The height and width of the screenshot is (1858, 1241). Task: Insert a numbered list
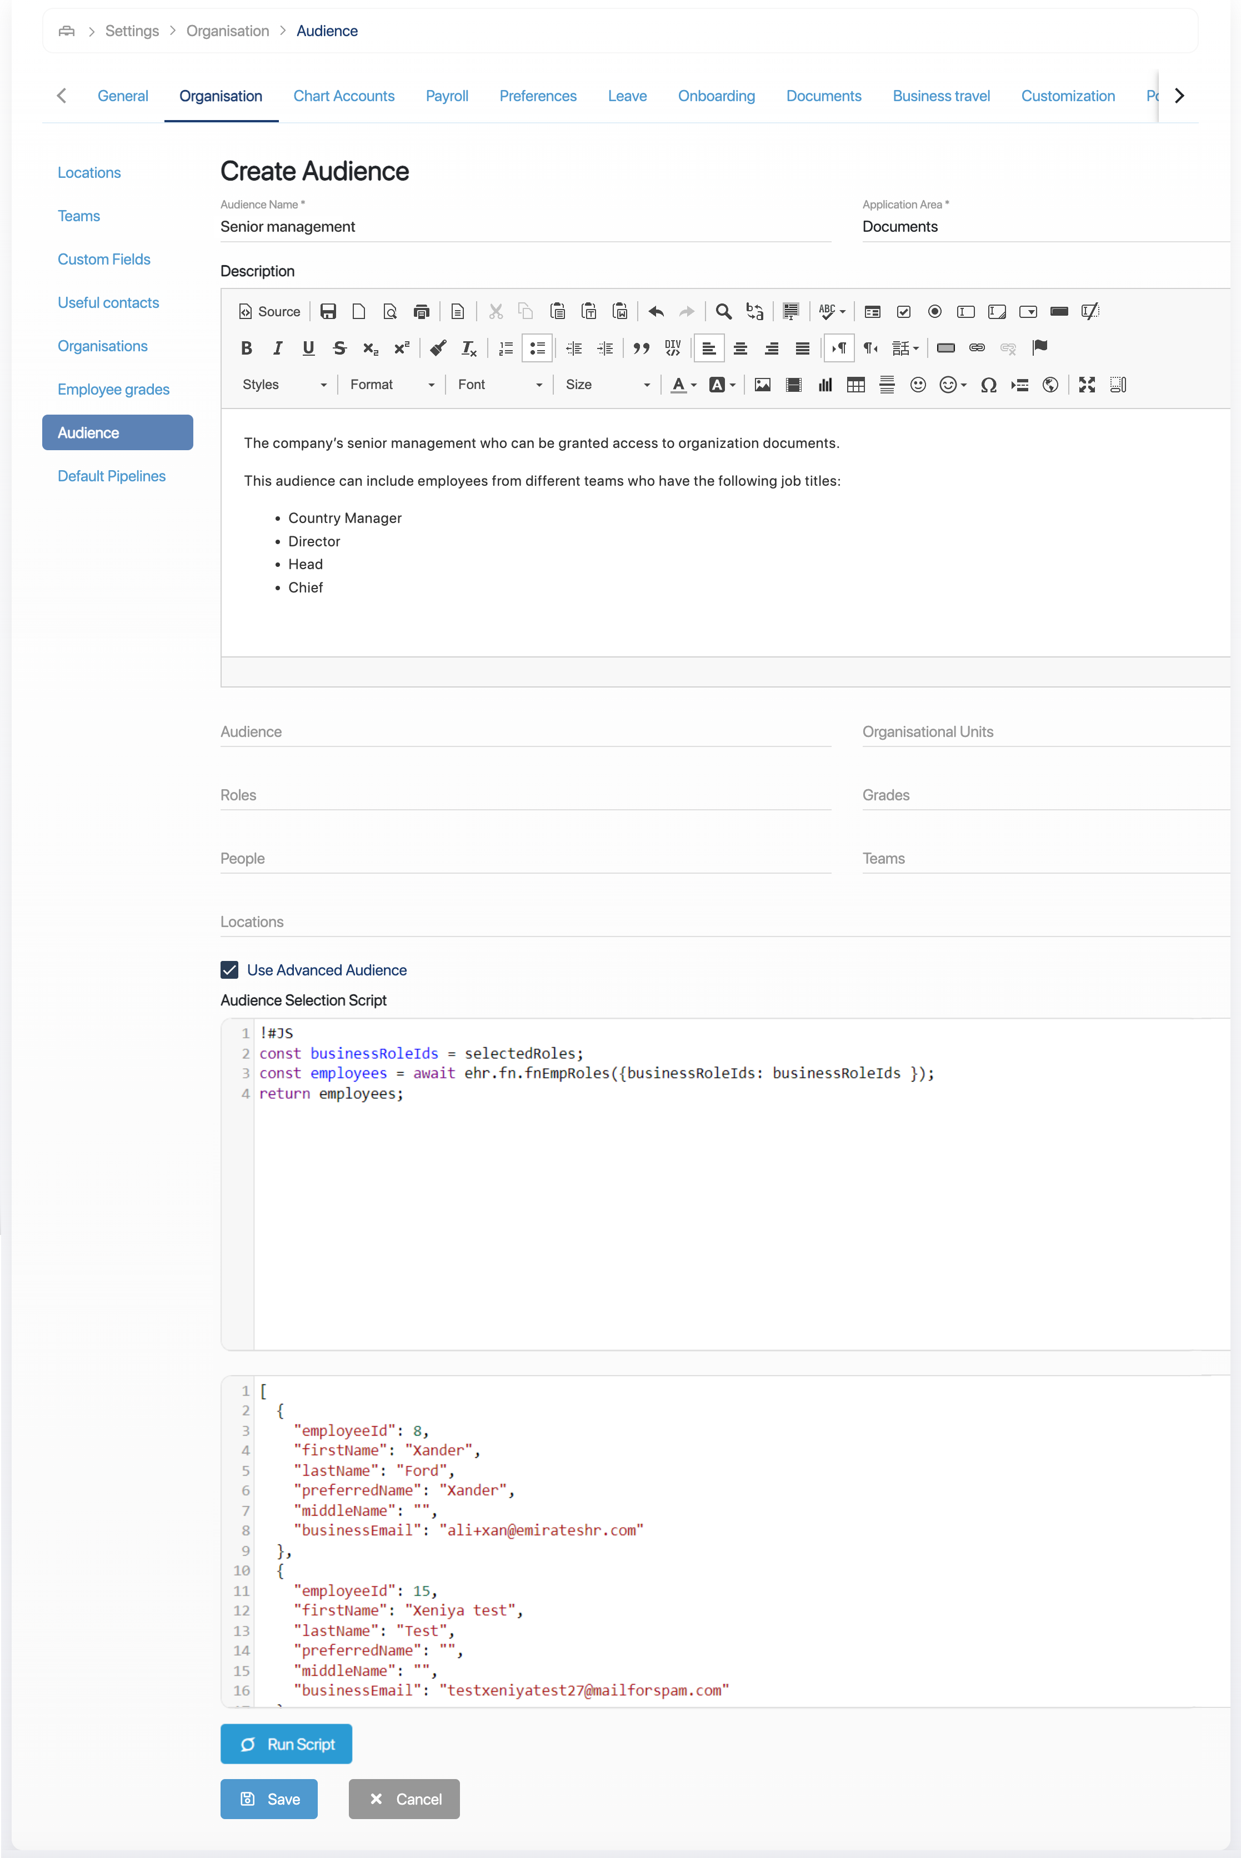coord(507,347)
